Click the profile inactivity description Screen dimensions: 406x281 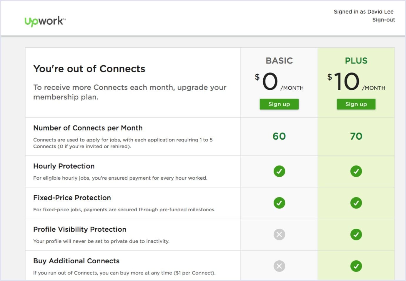pyautogui.click(x=101, y=241)
